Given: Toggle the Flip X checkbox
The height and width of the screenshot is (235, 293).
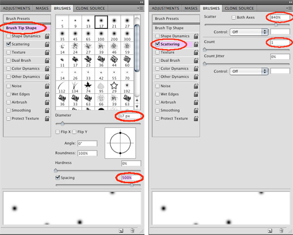Looking at the screenshot, I should 58,132.
